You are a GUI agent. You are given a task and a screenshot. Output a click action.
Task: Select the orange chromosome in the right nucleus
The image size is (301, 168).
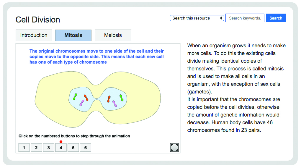[x=109, y=99]
